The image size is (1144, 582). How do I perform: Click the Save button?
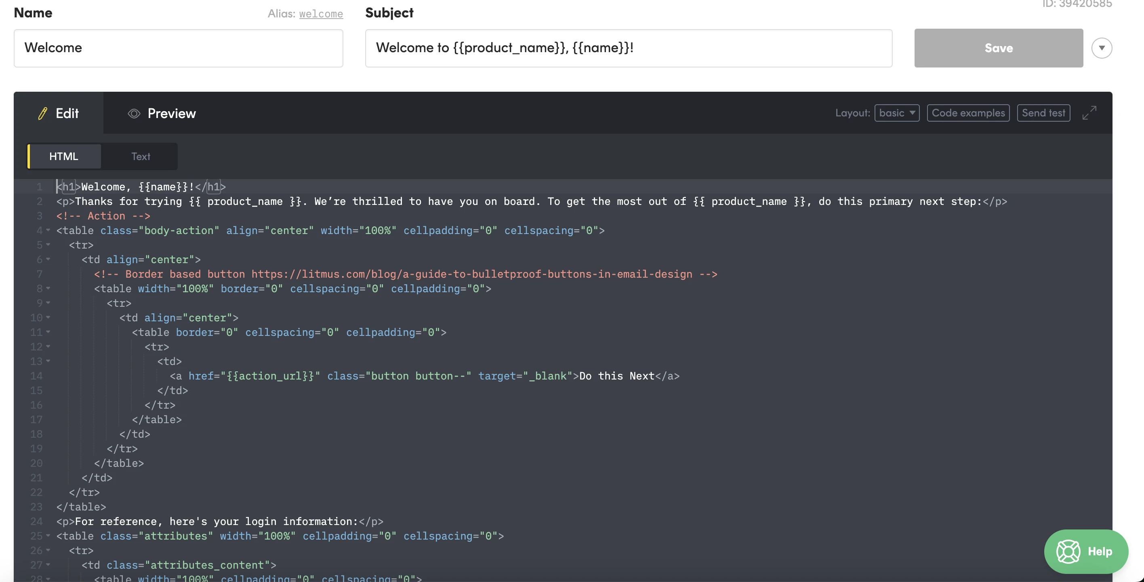pyautogui.click(x=998, y=48)
